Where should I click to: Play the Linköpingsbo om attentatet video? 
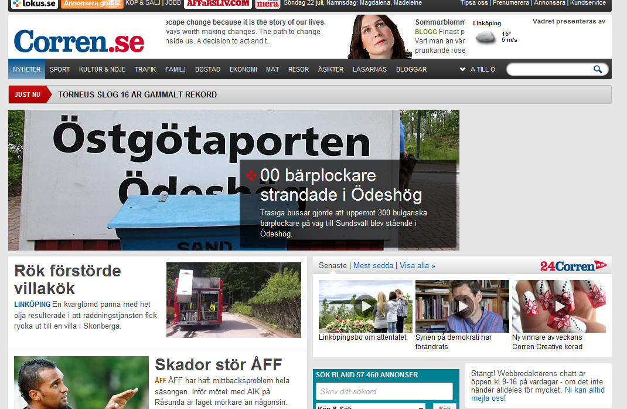point(366,306)
